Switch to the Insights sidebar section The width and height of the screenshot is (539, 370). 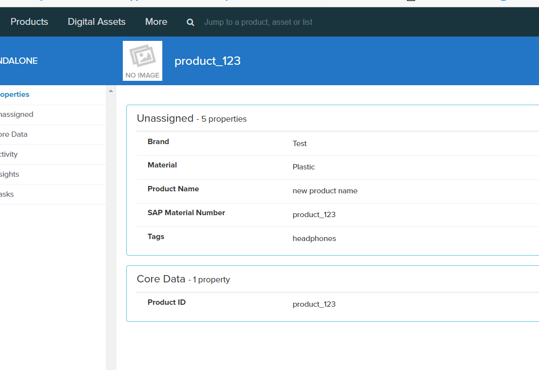point(10,174)
